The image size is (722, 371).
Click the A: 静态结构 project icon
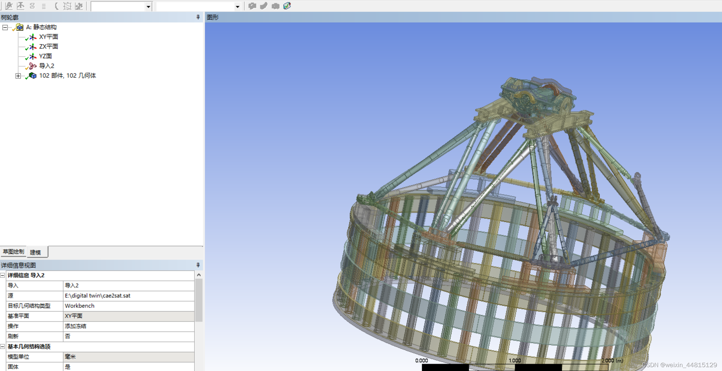(19, 27)
